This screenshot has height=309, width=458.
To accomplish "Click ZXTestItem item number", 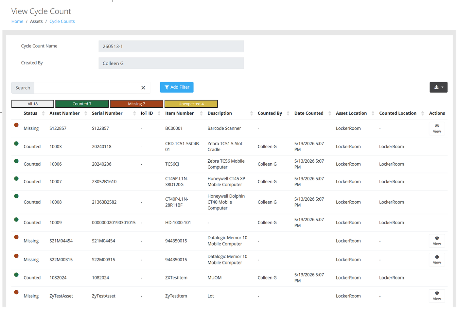I will point(176,278).
